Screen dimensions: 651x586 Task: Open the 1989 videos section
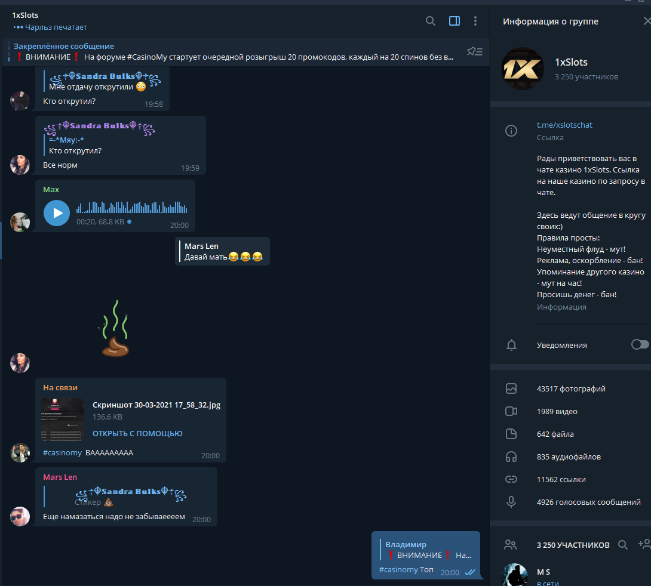(x=570, y=411)
